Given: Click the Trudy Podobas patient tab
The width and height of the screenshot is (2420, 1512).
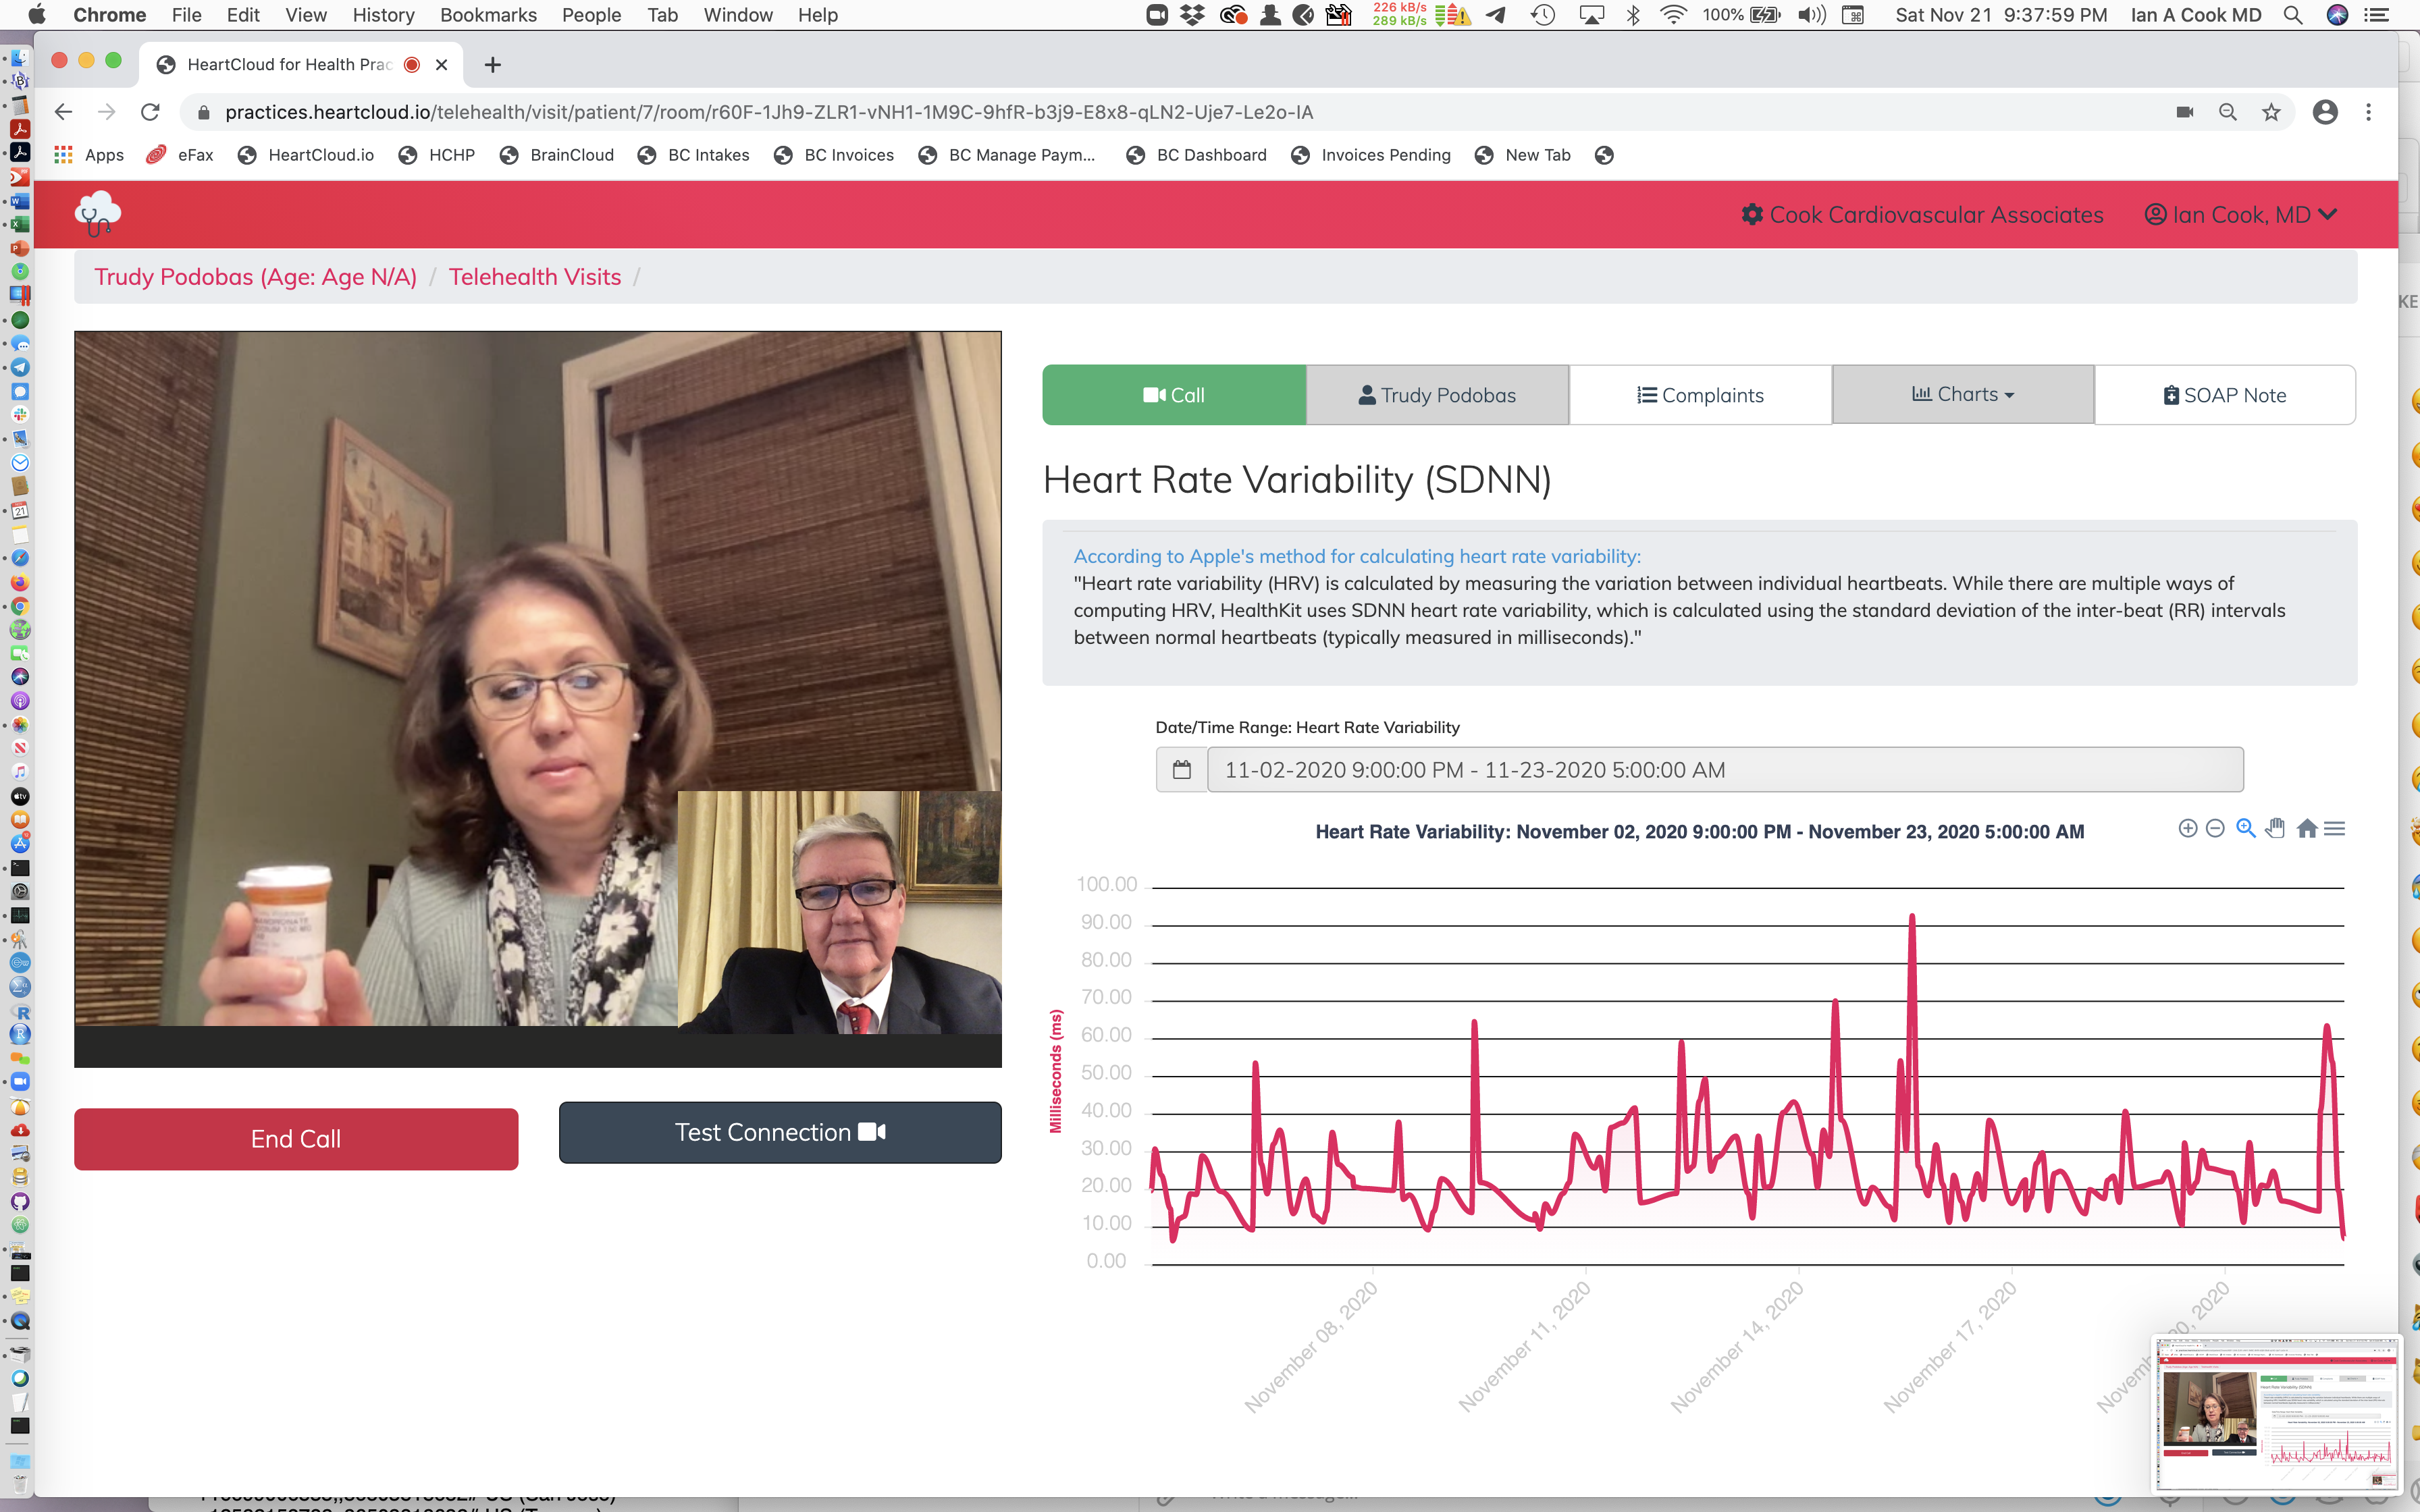Looking at the screenshot, I should click(1438, 394).
